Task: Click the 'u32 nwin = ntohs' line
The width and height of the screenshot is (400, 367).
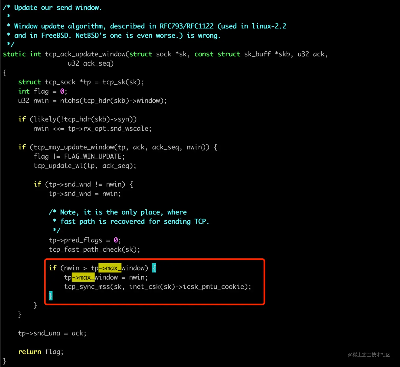Action: click(x=92, y=101)
